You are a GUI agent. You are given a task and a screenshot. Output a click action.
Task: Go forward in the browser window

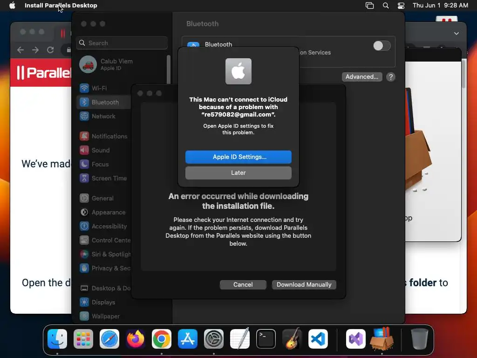pos(35,49)
